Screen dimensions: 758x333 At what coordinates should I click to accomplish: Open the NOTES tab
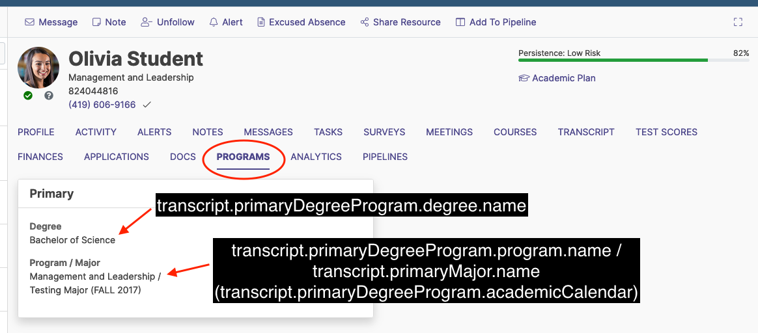pos(208,132)
